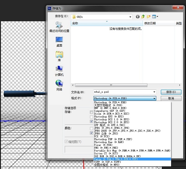Click the Photoshop Ps icon in title bar
The height and width of the screenshot is (169, 186).
tap(49, 8)
